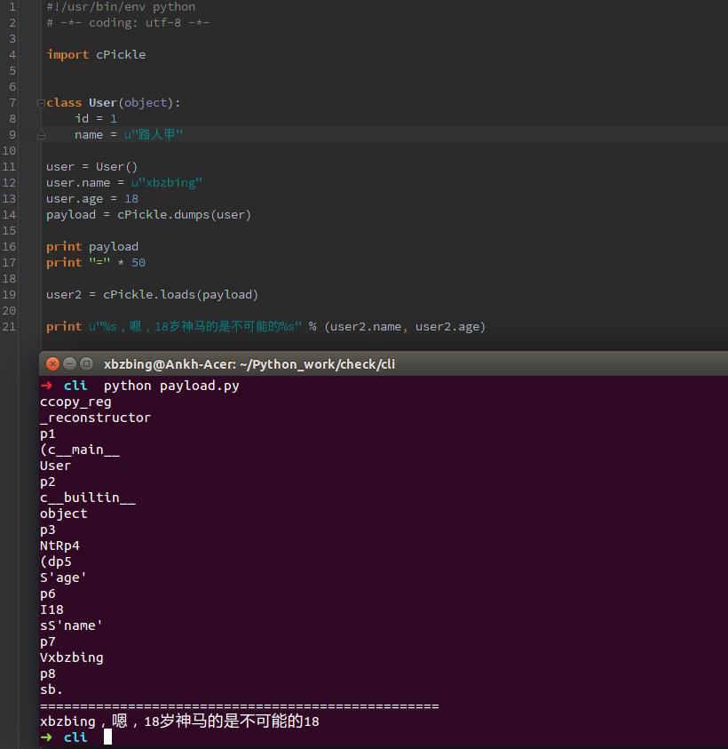Click 'sb.' terminal output line
Screen dimensions: 728x749
pos(51,689)
